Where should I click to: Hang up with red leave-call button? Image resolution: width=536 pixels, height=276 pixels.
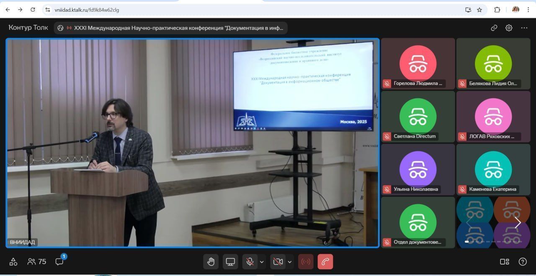325,262
